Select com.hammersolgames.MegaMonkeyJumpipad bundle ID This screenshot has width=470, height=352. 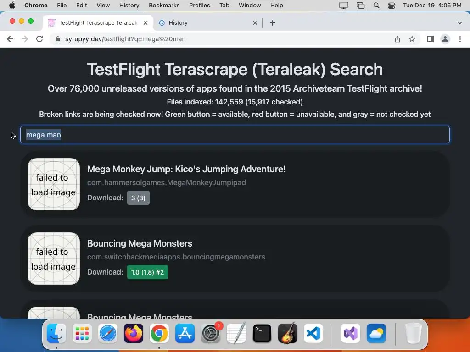[x=166, y=182]
